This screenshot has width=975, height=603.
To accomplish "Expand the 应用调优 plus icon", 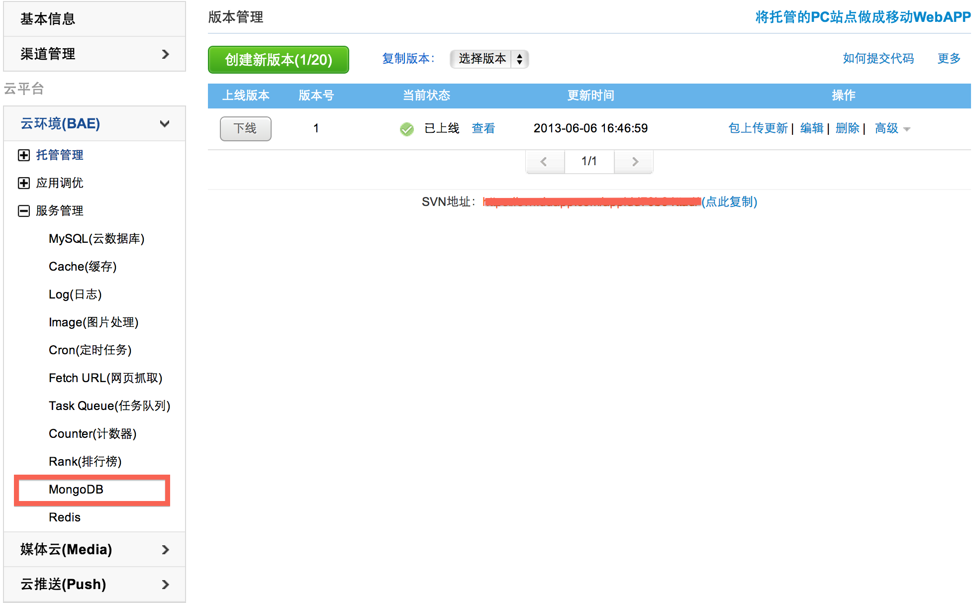I will 23,183.
